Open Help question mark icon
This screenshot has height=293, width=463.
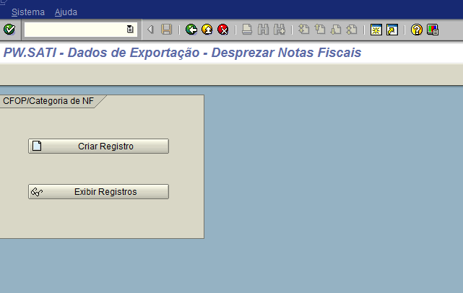click(417, 30)
